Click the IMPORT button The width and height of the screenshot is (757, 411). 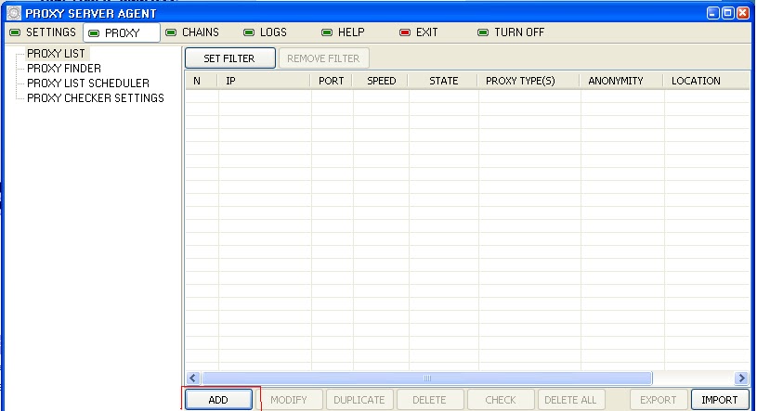(719, 400)
